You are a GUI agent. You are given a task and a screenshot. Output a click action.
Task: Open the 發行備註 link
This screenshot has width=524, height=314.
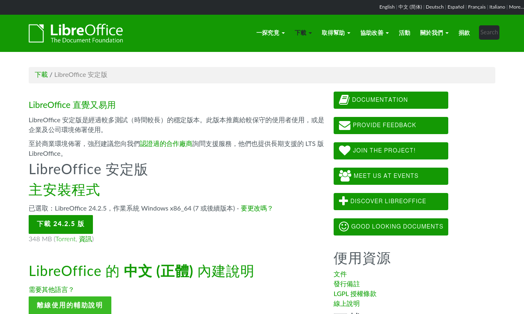[347, 284]
